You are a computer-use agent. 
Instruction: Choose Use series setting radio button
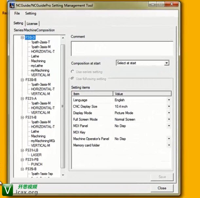tap(72, 72)
